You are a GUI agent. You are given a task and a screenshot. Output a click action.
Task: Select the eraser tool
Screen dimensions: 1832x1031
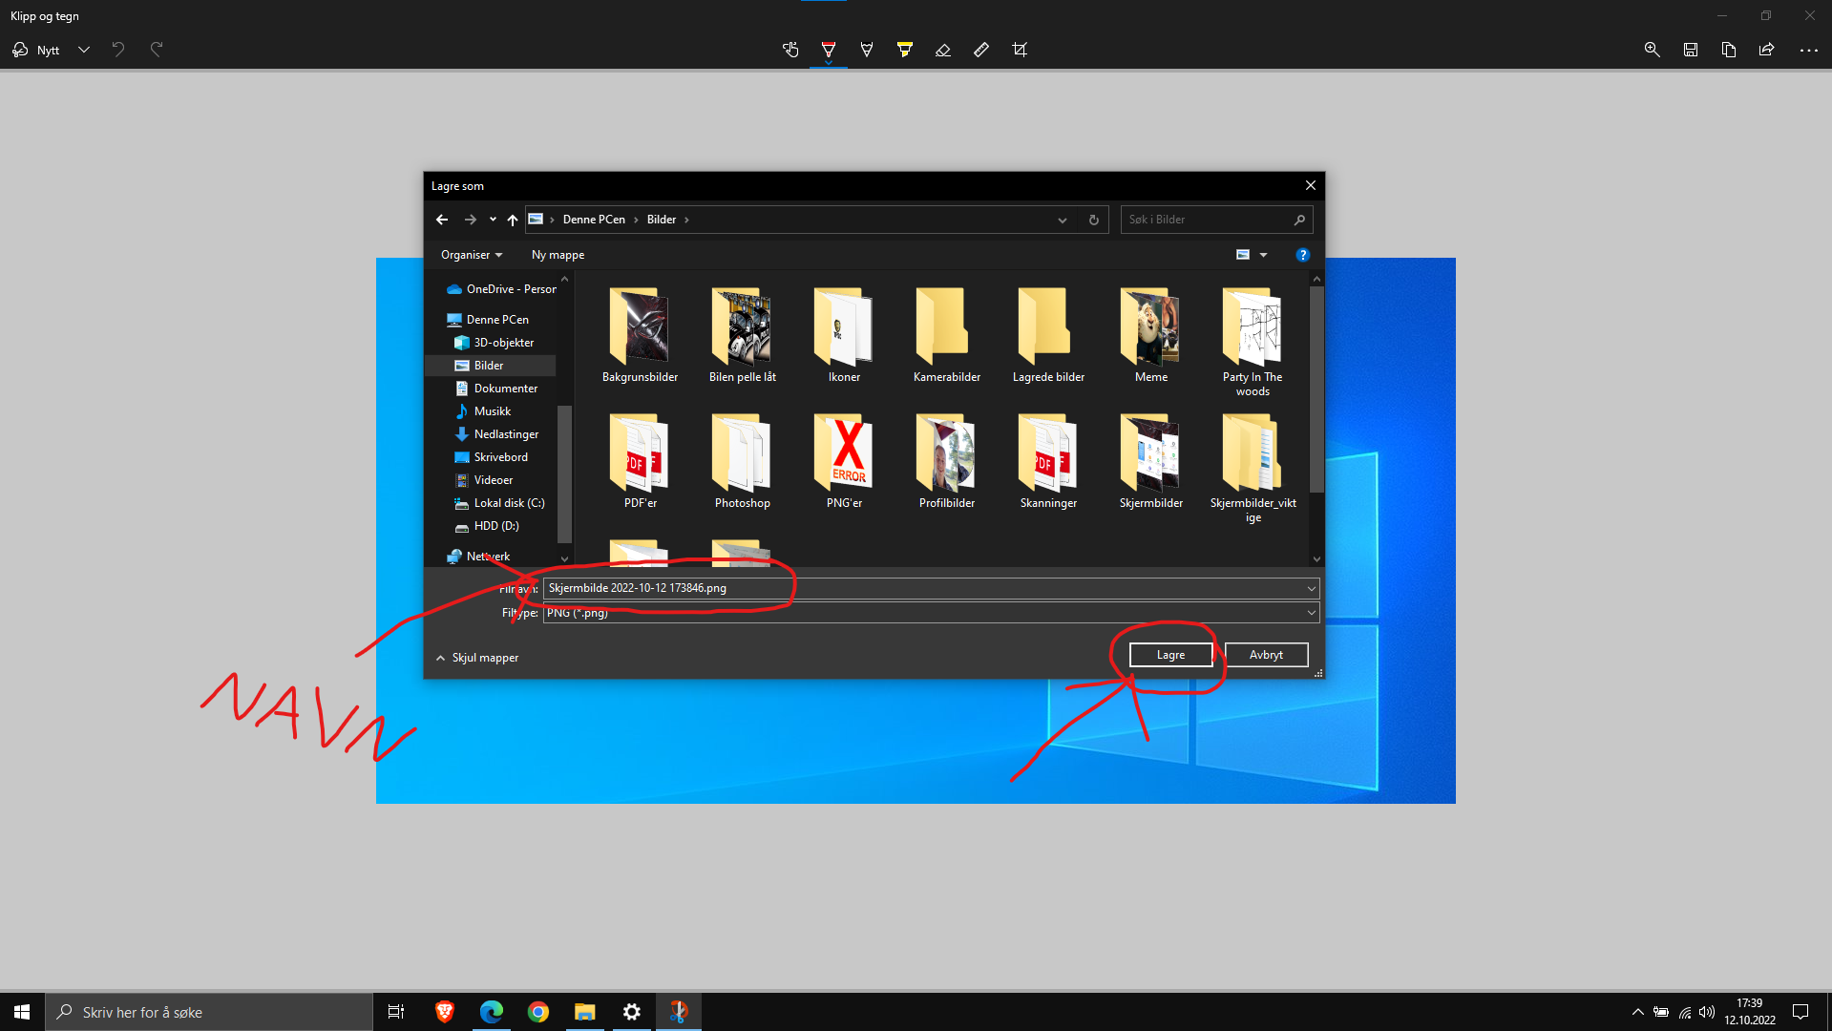943,50
